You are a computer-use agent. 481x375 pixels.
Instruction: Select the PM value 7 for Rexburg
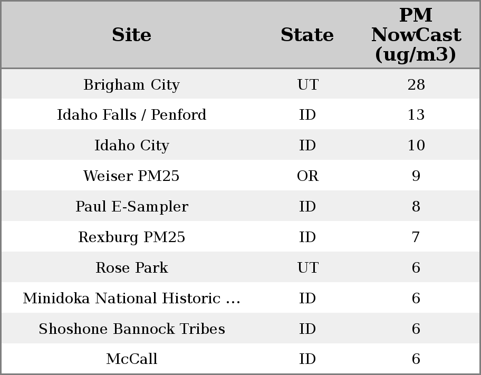[x=416, y=237]
